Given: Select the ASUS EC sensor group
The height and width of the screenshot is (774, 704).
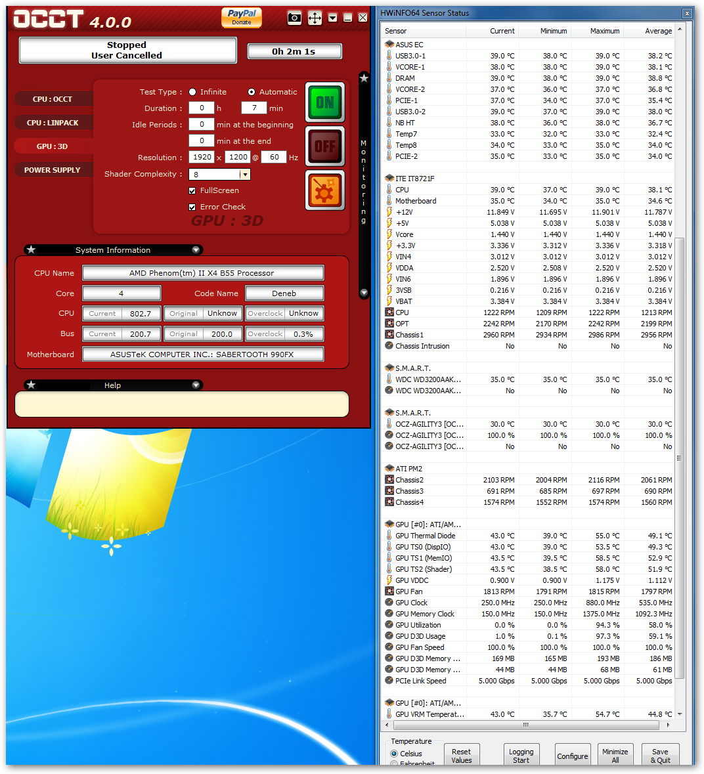Looking at the screenshot, I should coord(409,45).
